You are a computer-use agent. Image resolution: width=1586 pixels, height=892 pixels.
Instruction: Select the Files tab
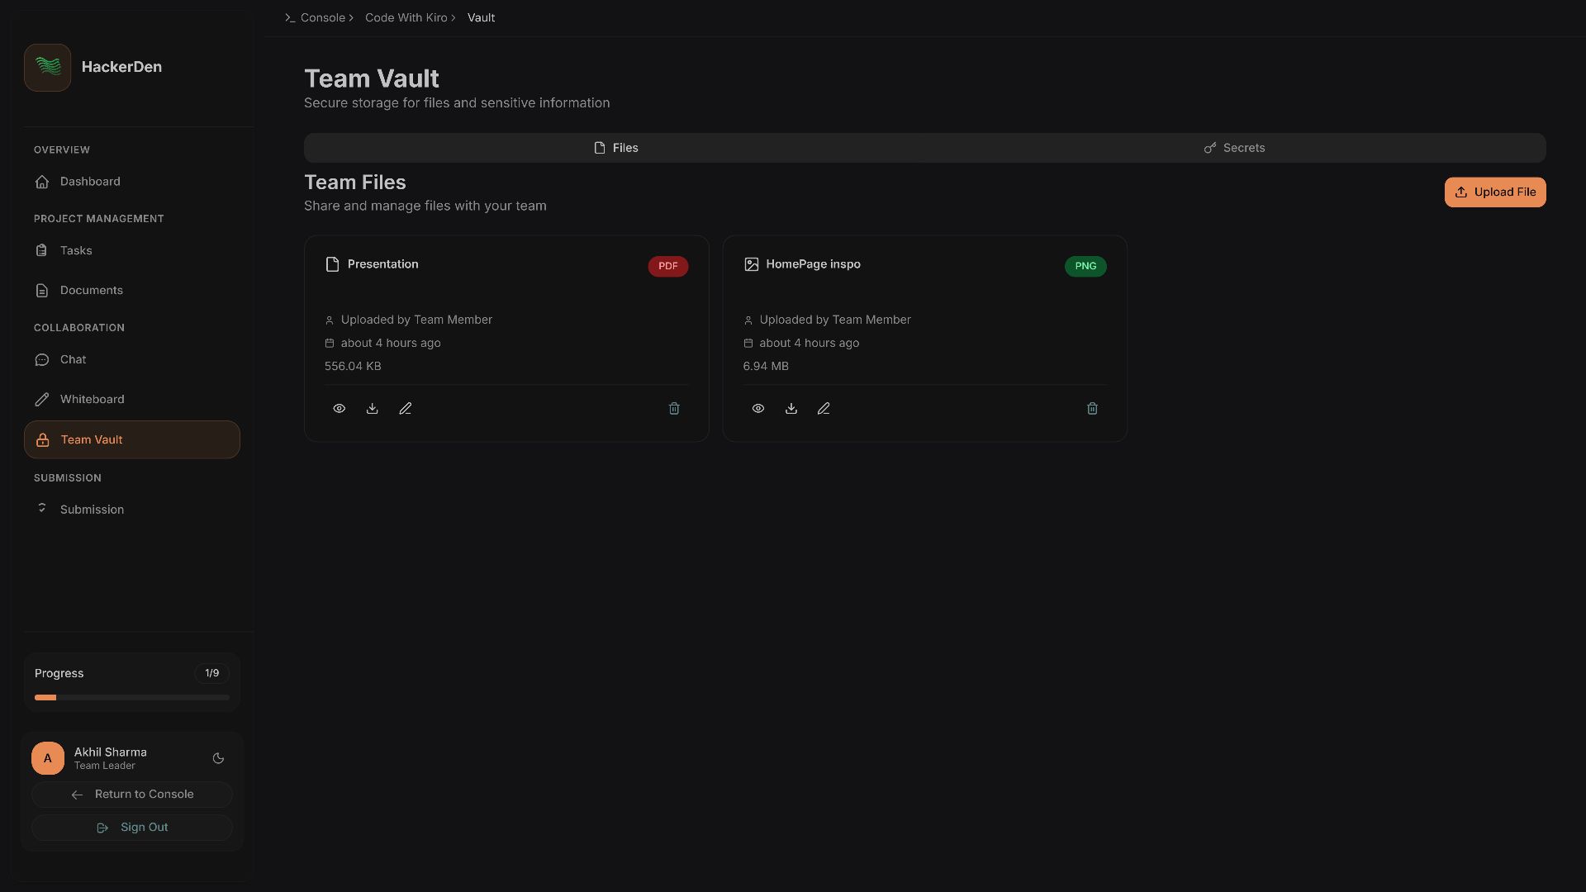pos(615,148)
